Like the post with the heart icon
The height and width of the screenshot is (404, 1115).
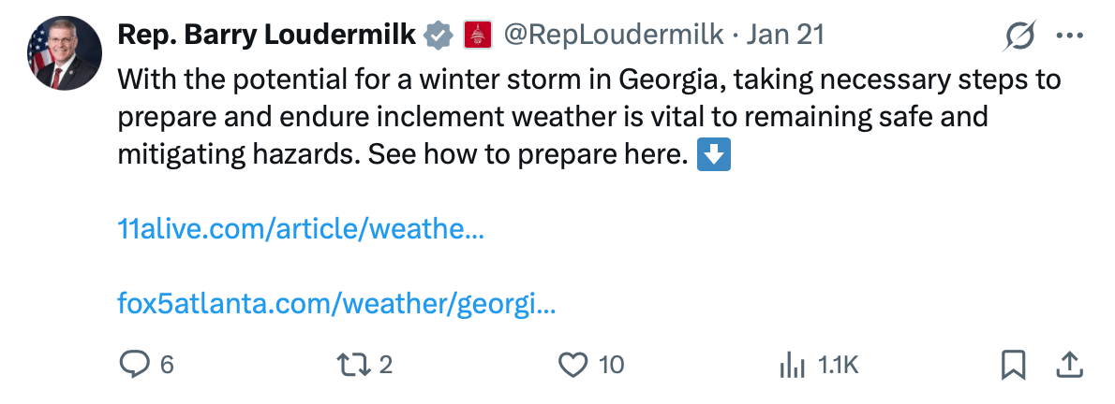point(572,365)
